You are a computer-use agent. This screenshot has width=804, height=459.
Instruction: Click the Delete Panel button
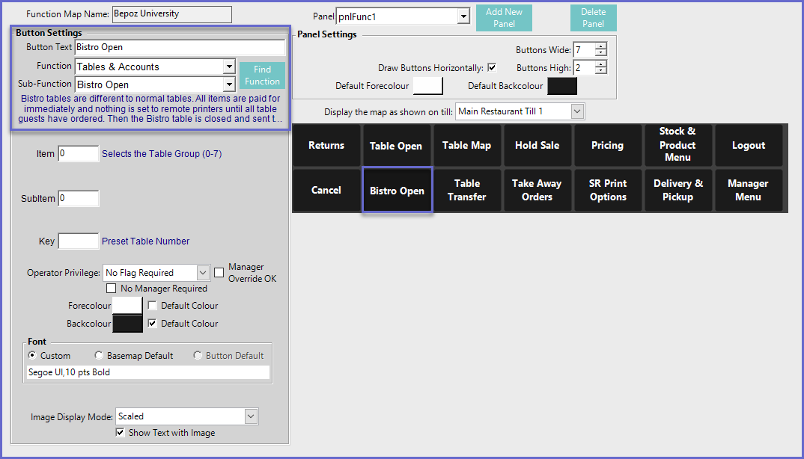click(593, 18)
